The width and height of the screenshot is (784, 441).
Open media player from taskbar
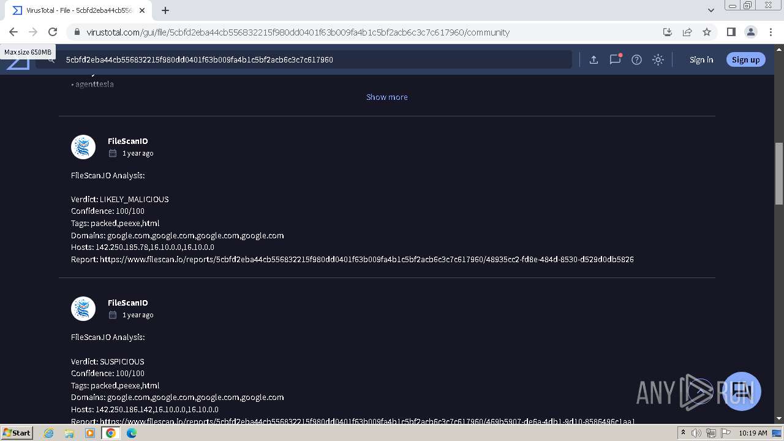coord(90,433)
